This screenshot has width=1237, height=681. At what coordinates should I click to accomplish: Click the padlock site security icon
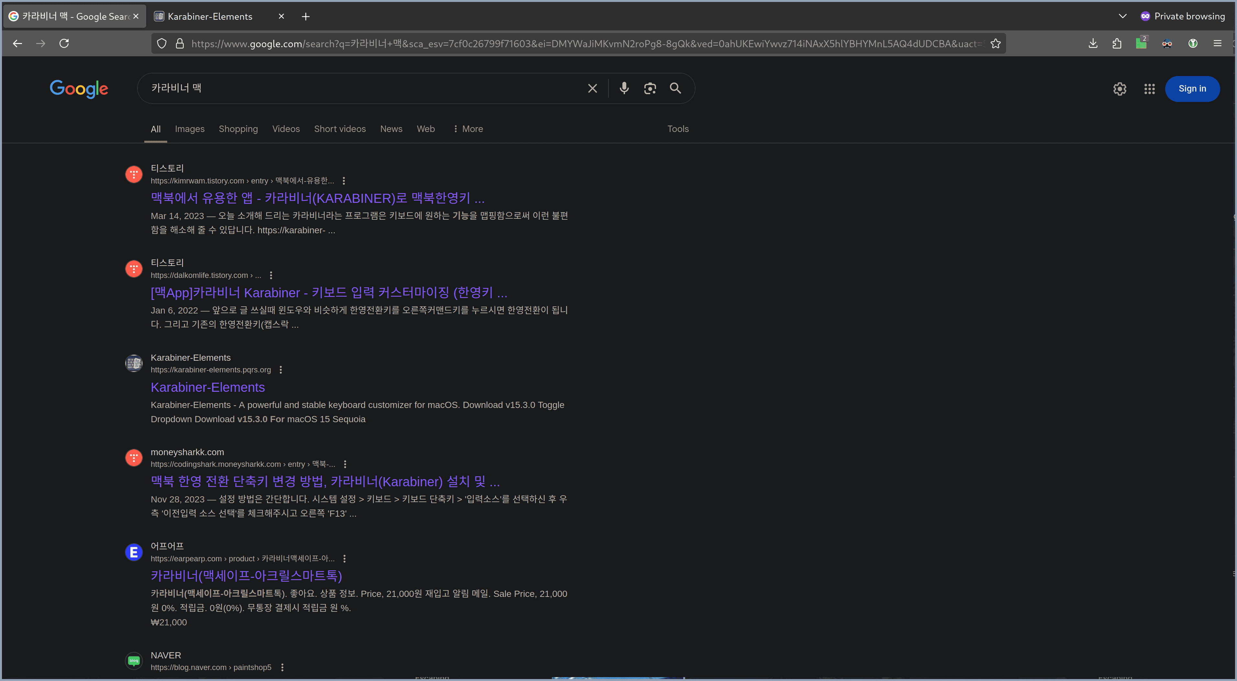coord(180,44)
